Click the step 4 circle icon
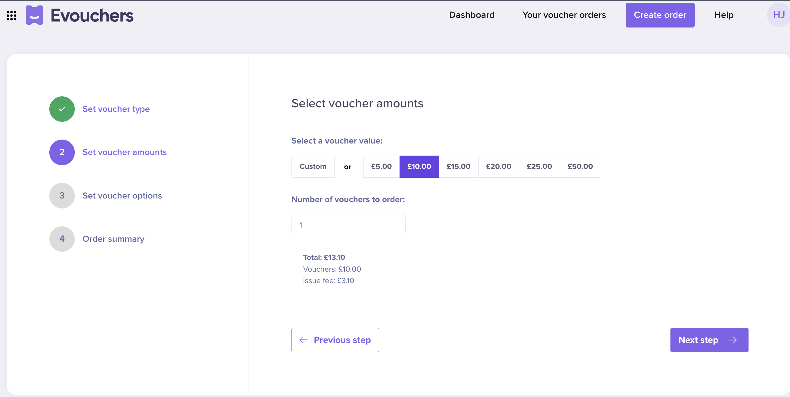The width and height of the screenshot is (790, 397). [x=62, y=239]
